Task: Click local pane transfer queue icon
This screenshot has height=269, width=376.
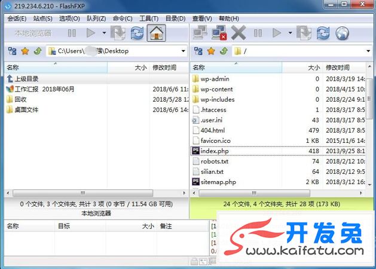Action: tap(118, 33)
